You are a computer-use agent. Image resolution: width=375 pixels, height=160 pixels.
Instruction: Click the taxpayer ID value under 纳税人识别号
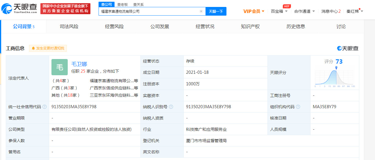(208, 107)
